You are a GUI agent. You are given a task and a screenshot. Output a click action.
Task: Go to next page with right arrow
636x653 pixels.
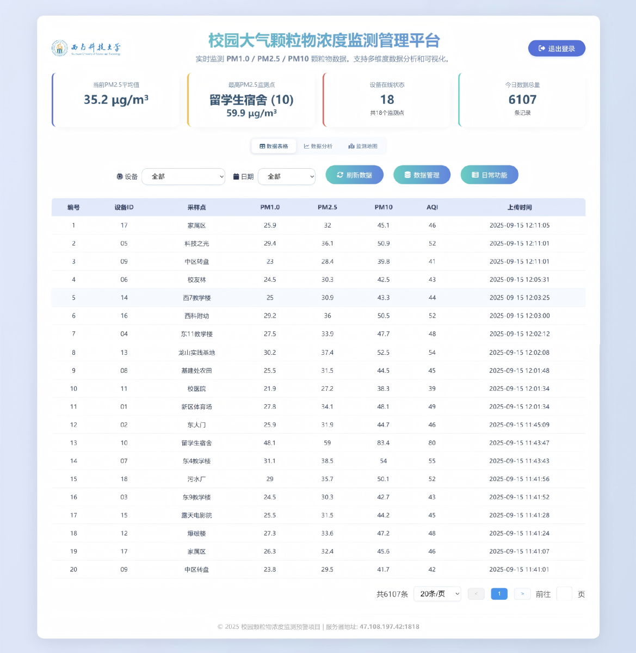522,594
